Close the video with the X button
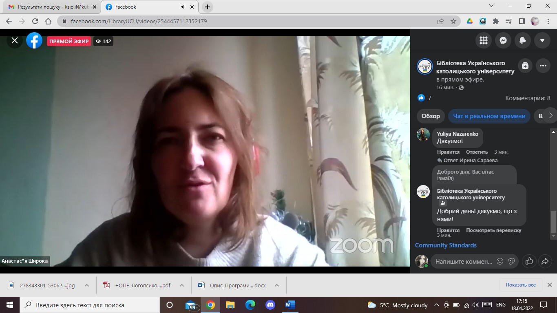The height and width of the screenshot is (313, 557). 15,40
